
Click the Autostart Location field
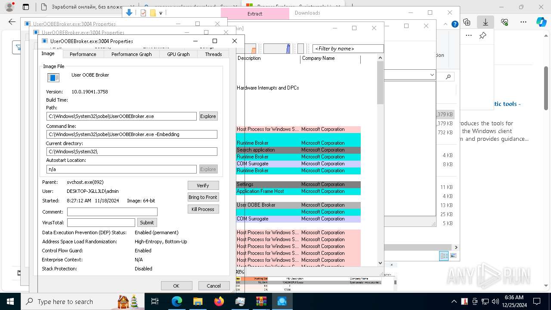click(121, 169)
